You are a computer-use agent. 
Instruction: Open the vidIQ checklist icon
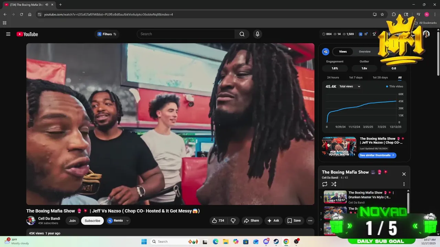[x=366, y=34]
